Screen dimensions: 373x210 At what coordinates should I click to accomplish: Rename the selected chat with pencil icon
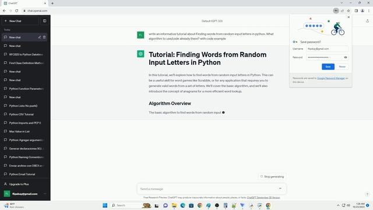point(40,37)
